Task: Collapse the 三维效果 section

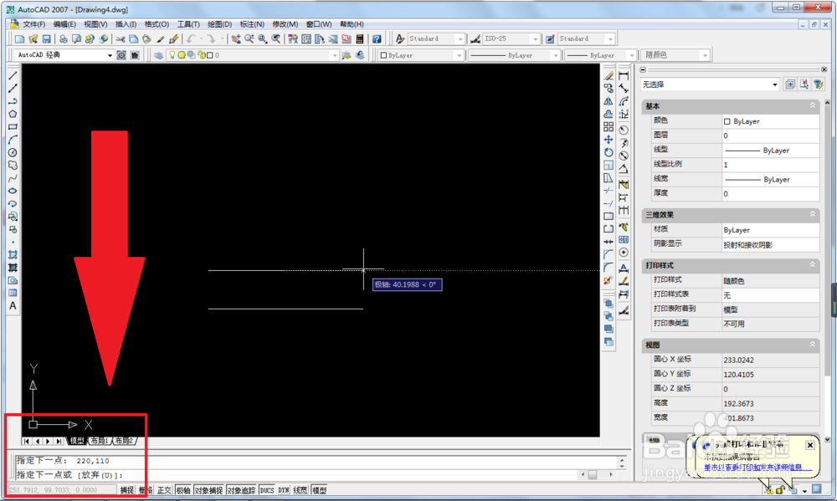Action: point(813,214)
